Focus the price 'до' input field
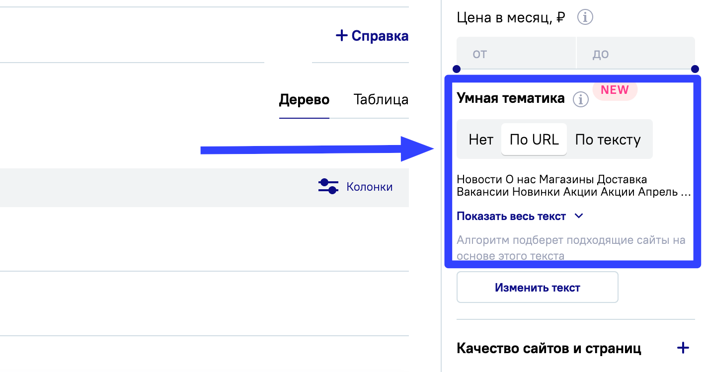The height and width of the screenshot is (372, 704). (x=635, y=54)
